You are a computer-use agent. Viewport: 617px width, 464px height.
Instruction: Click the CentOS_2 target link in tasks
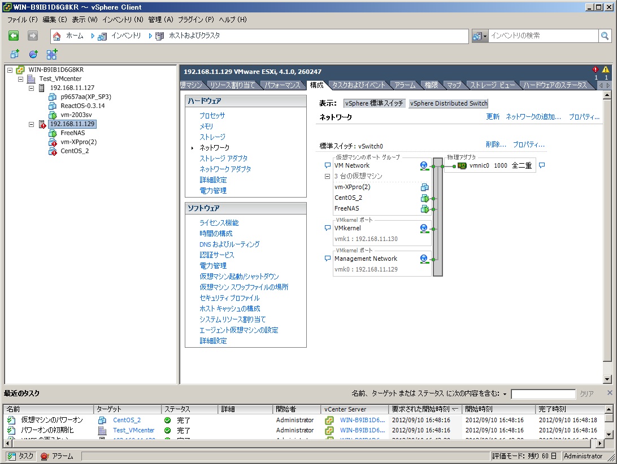(127, 421)
